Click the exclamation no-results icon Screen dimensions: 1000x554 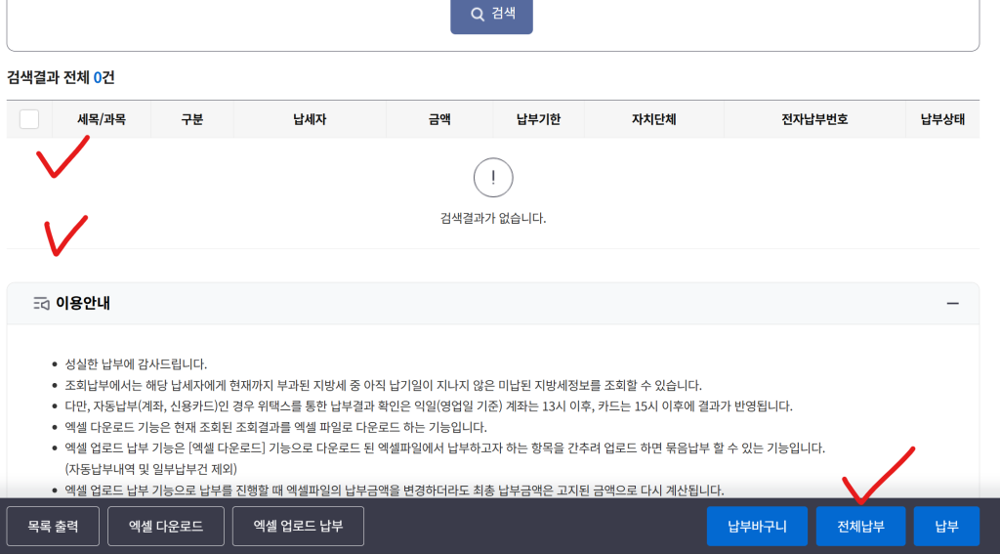[x=493, y=177]
